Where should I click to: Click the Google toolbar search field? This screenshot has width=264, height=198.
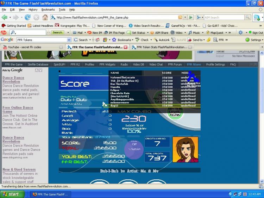tap(42, 40)
